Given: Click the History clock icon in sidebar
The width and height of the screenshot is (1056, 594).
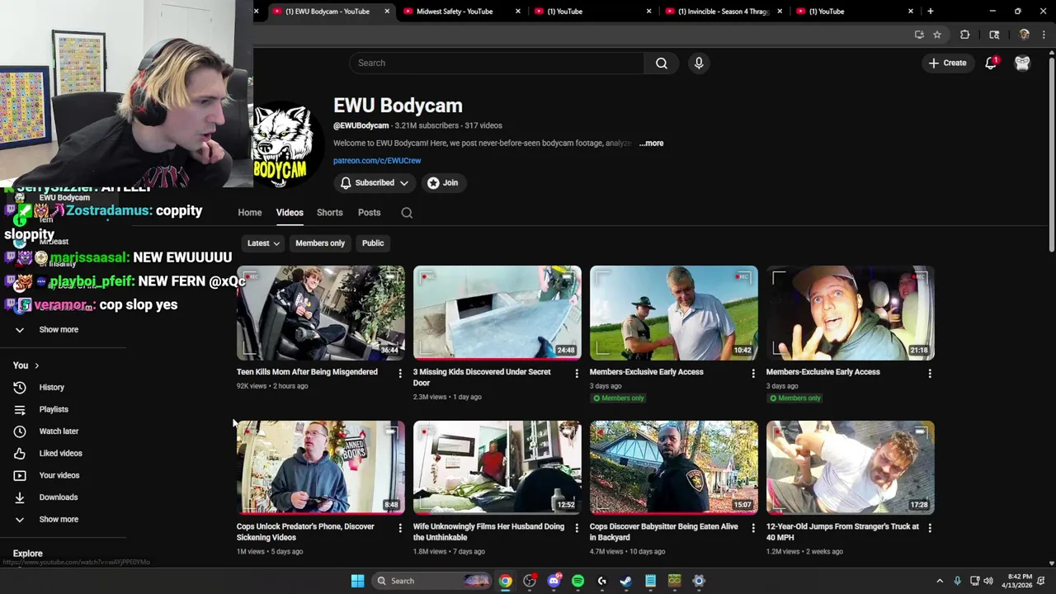Looking at the screenshot, I should tap(20, 387).
